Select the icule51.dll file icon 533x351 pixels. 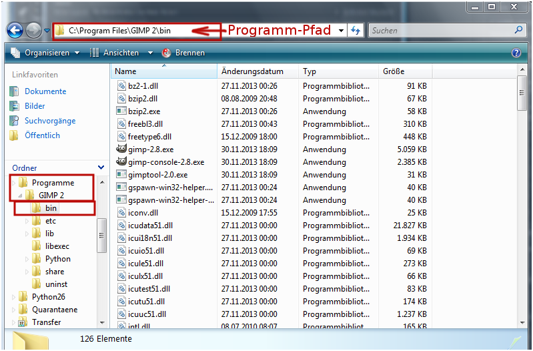pyautogui.click(x=121, y=263)
